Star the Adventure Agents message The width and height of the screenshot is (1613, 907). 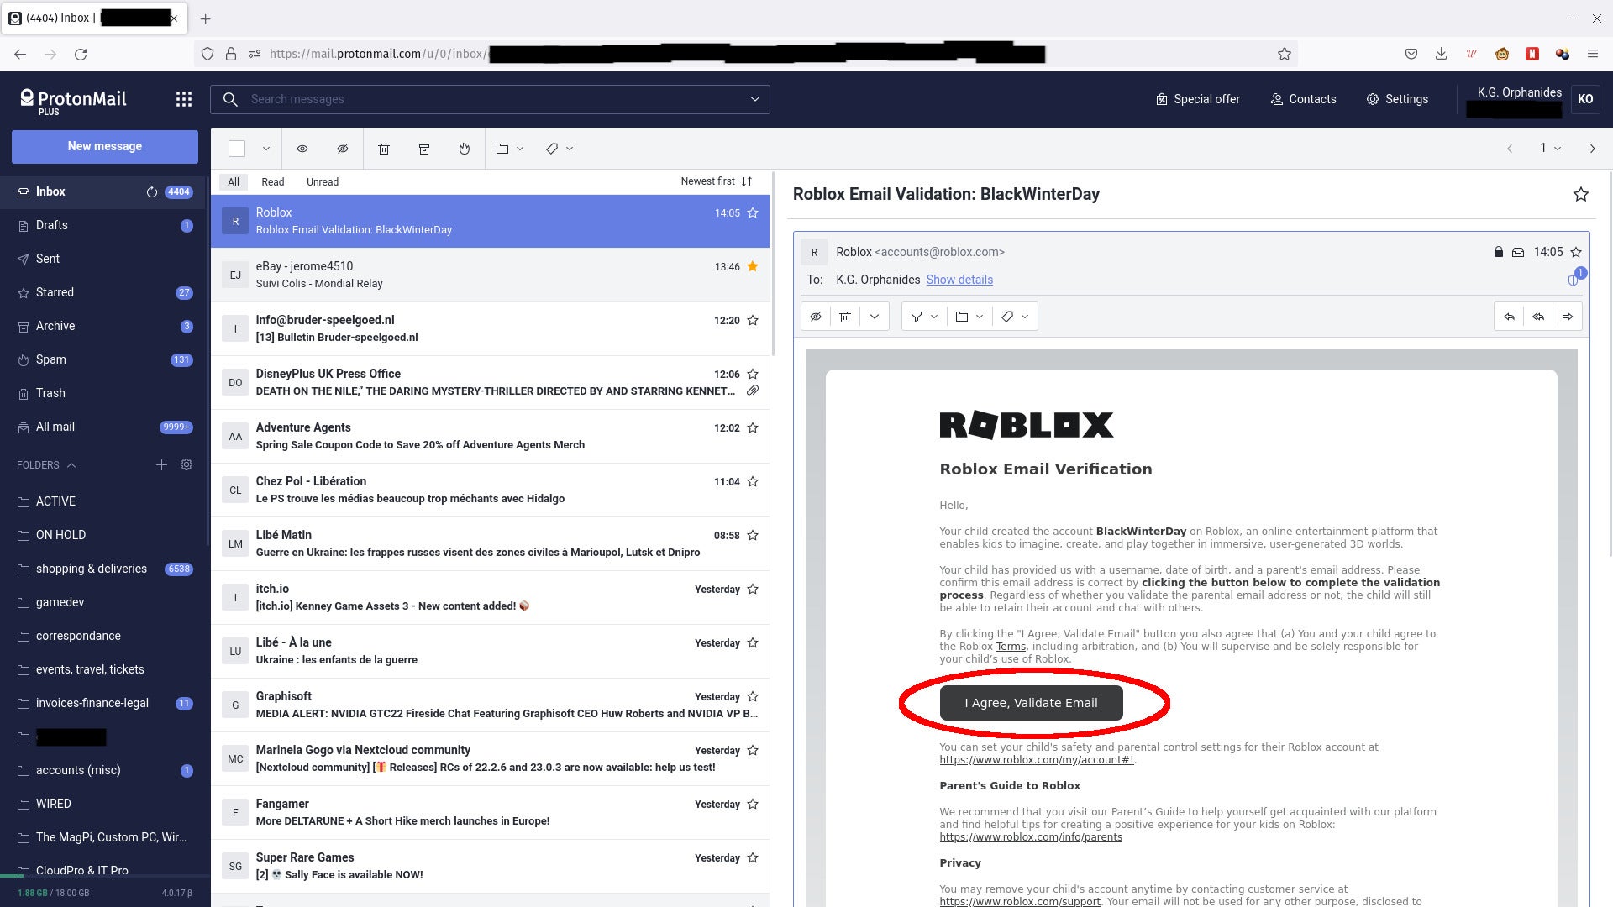(x=753, y=427)
